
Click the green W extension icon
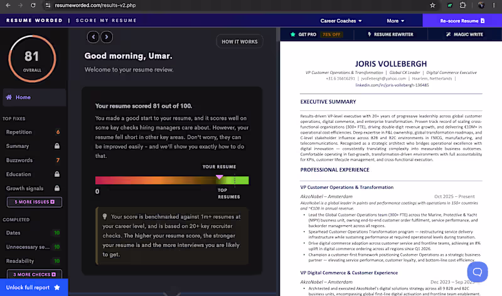click(x=450, y=5)
